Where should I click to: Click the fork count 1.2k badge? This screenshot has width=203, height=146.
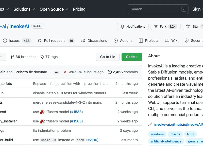pos(173,27)
